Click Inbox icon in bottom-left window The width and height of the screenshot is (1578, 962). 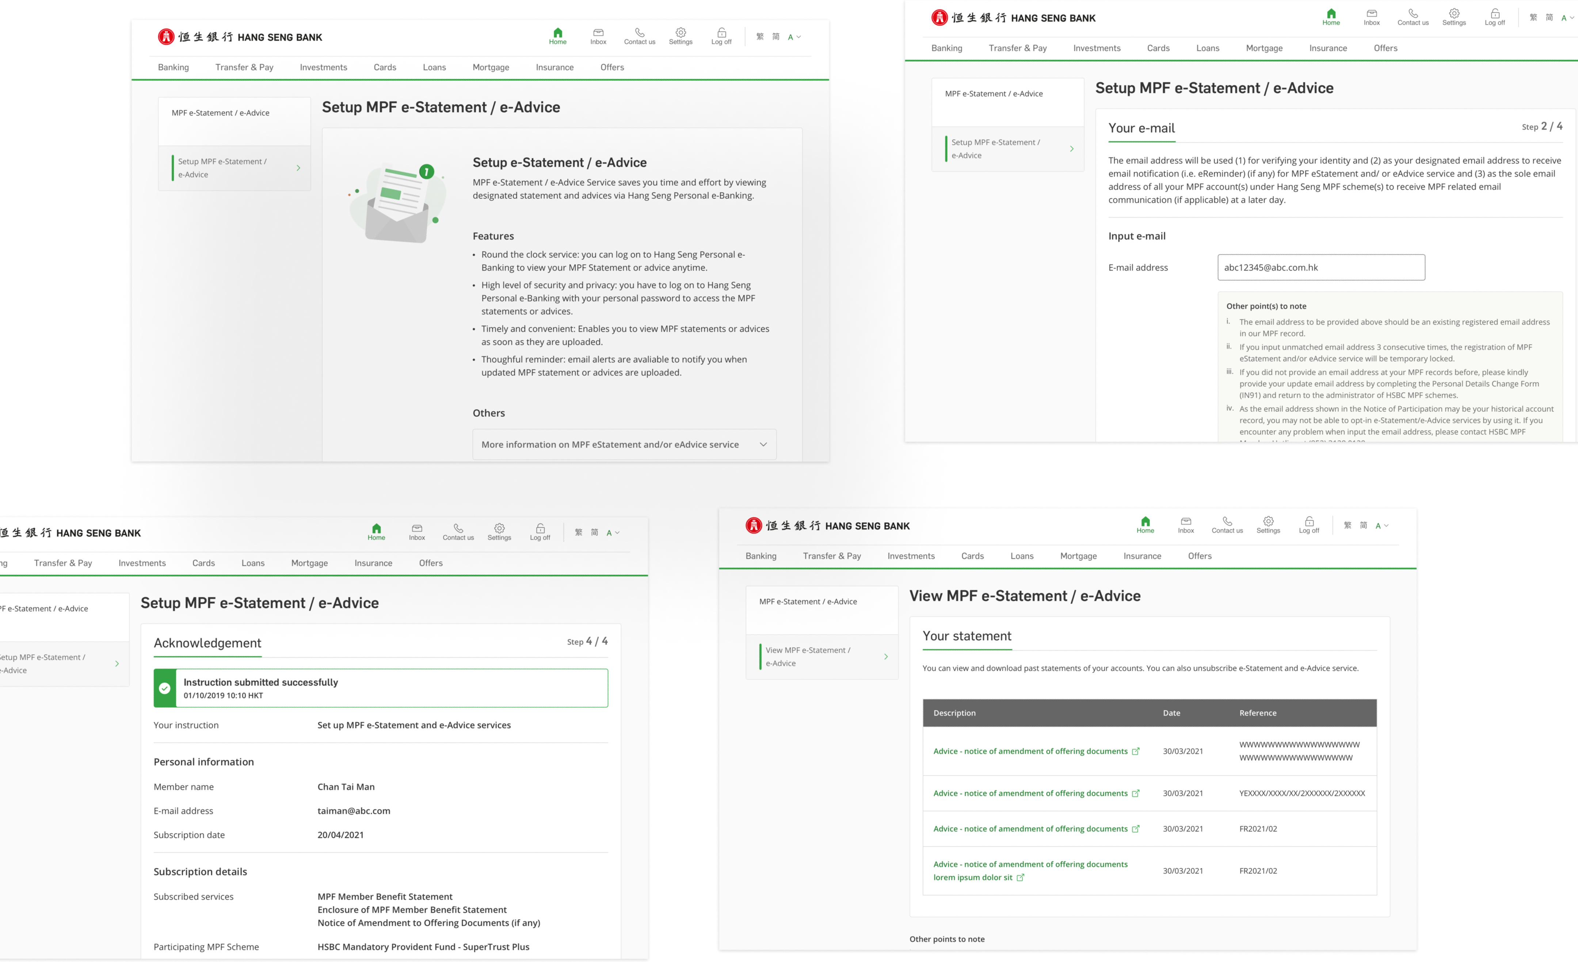click(417, 529)
